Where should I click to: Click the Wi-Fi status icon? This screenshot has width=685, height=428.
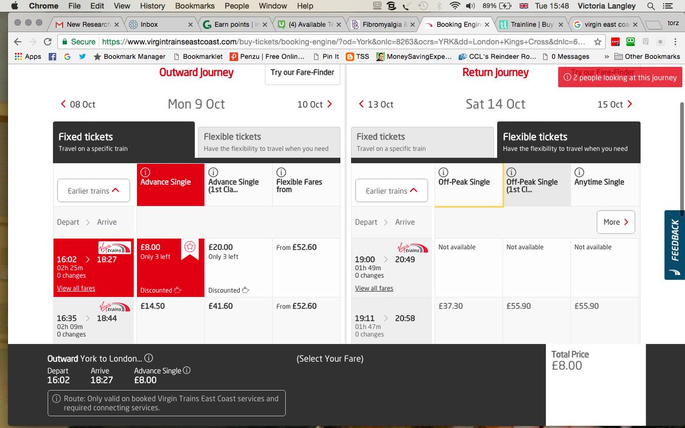click(454, 6)
